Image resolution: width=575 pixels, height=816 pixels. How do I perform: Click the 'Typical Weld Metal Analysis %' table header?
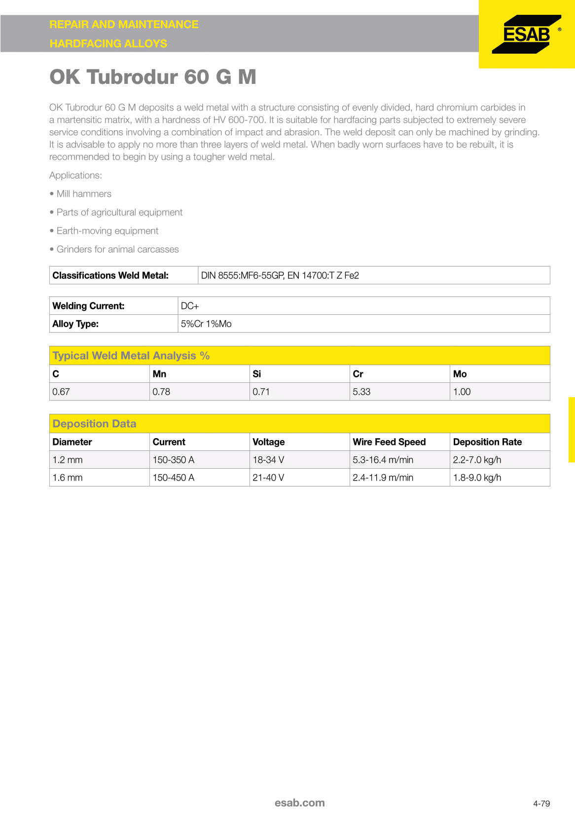[300, 356]
